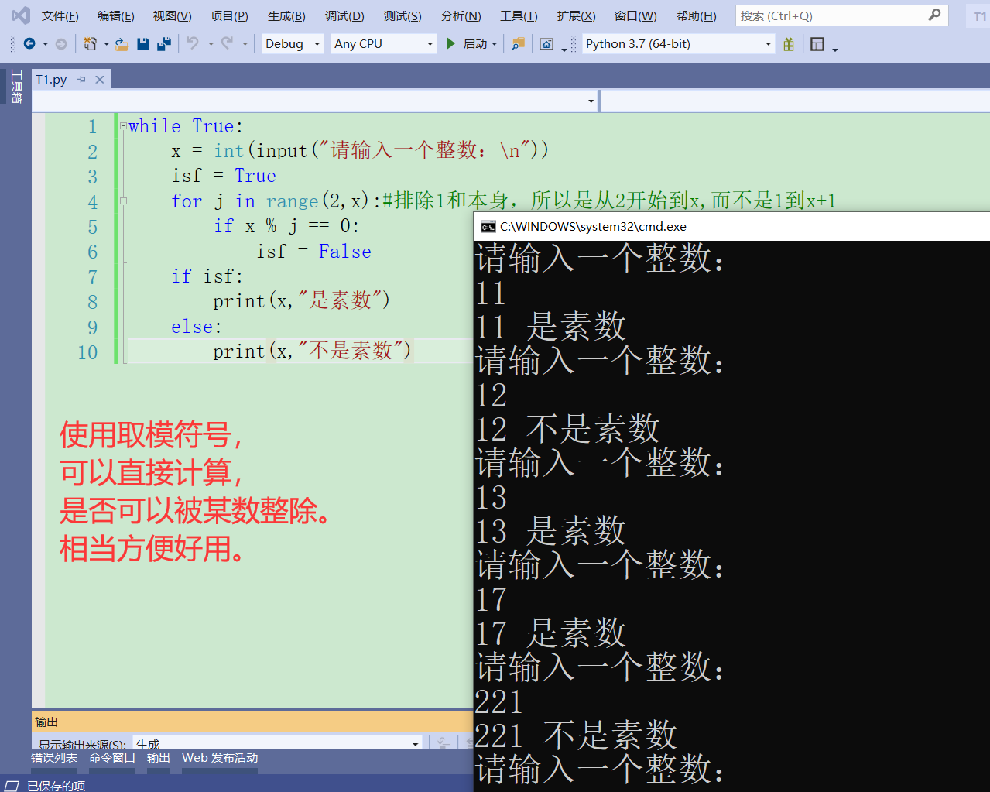990x792 pixels.
Task: Click the New Project icon
Action: pos(91,44)
